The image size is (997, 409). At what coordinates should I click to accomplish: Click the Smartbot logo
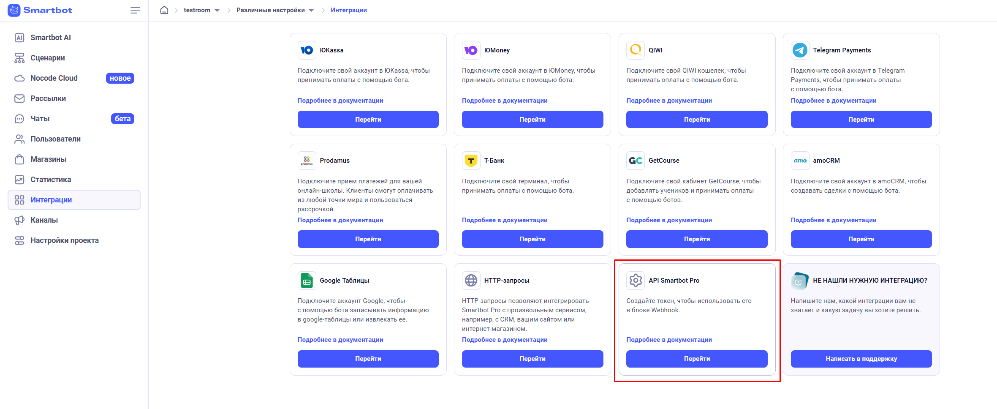coord(40,10)
